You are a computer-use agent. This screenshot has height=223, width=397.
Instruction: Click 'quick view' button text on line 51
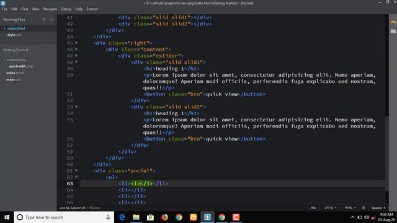click(222, 94)
